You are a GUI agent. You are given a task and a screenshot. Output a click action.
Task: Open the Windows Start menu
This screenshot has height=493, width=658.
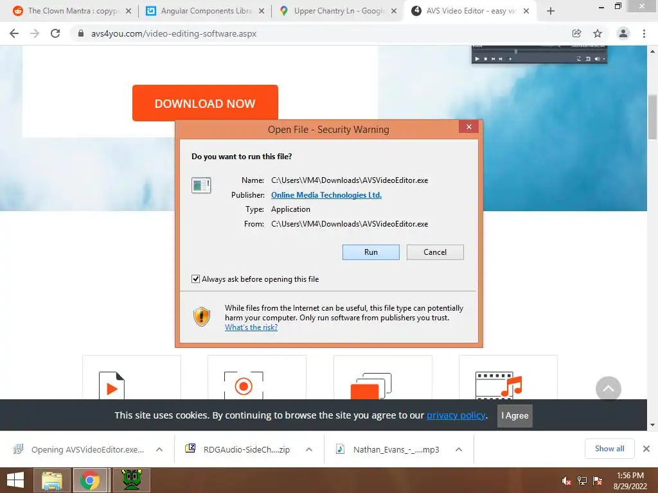point(15,480)
